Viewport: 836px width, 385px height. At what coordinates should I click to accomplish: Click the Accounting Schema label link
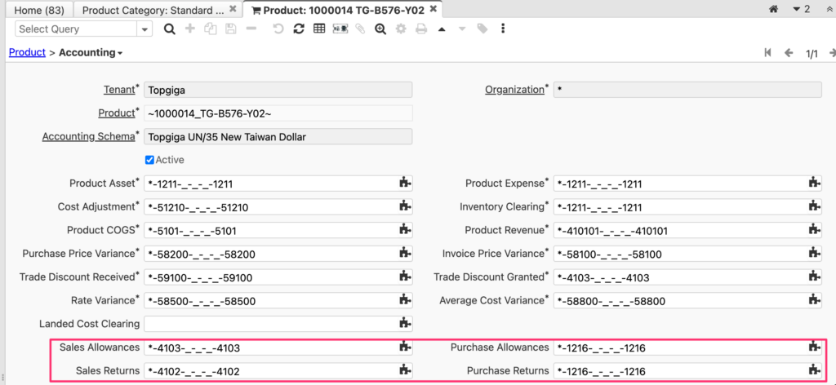pos(88,136)
